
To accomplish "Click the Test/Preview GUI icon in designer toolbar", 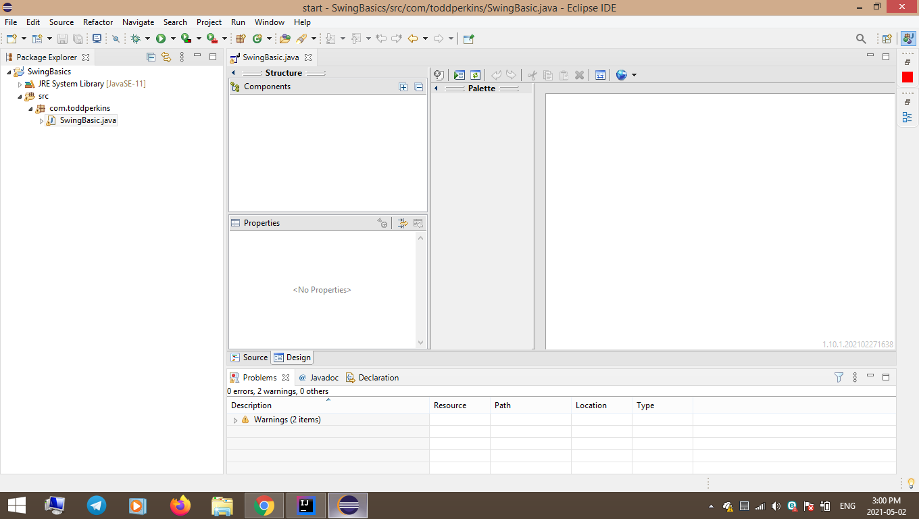I will click(459, 75).
